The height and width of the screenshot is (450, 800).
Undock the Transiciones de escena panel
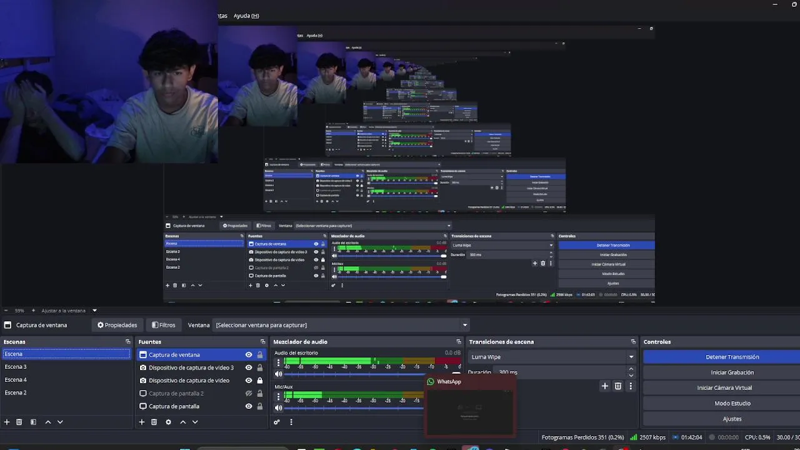[633, 342]
